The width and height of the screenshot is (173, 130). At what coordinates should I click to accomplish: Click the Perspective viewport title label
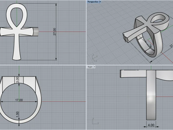[x=93, y=2]
